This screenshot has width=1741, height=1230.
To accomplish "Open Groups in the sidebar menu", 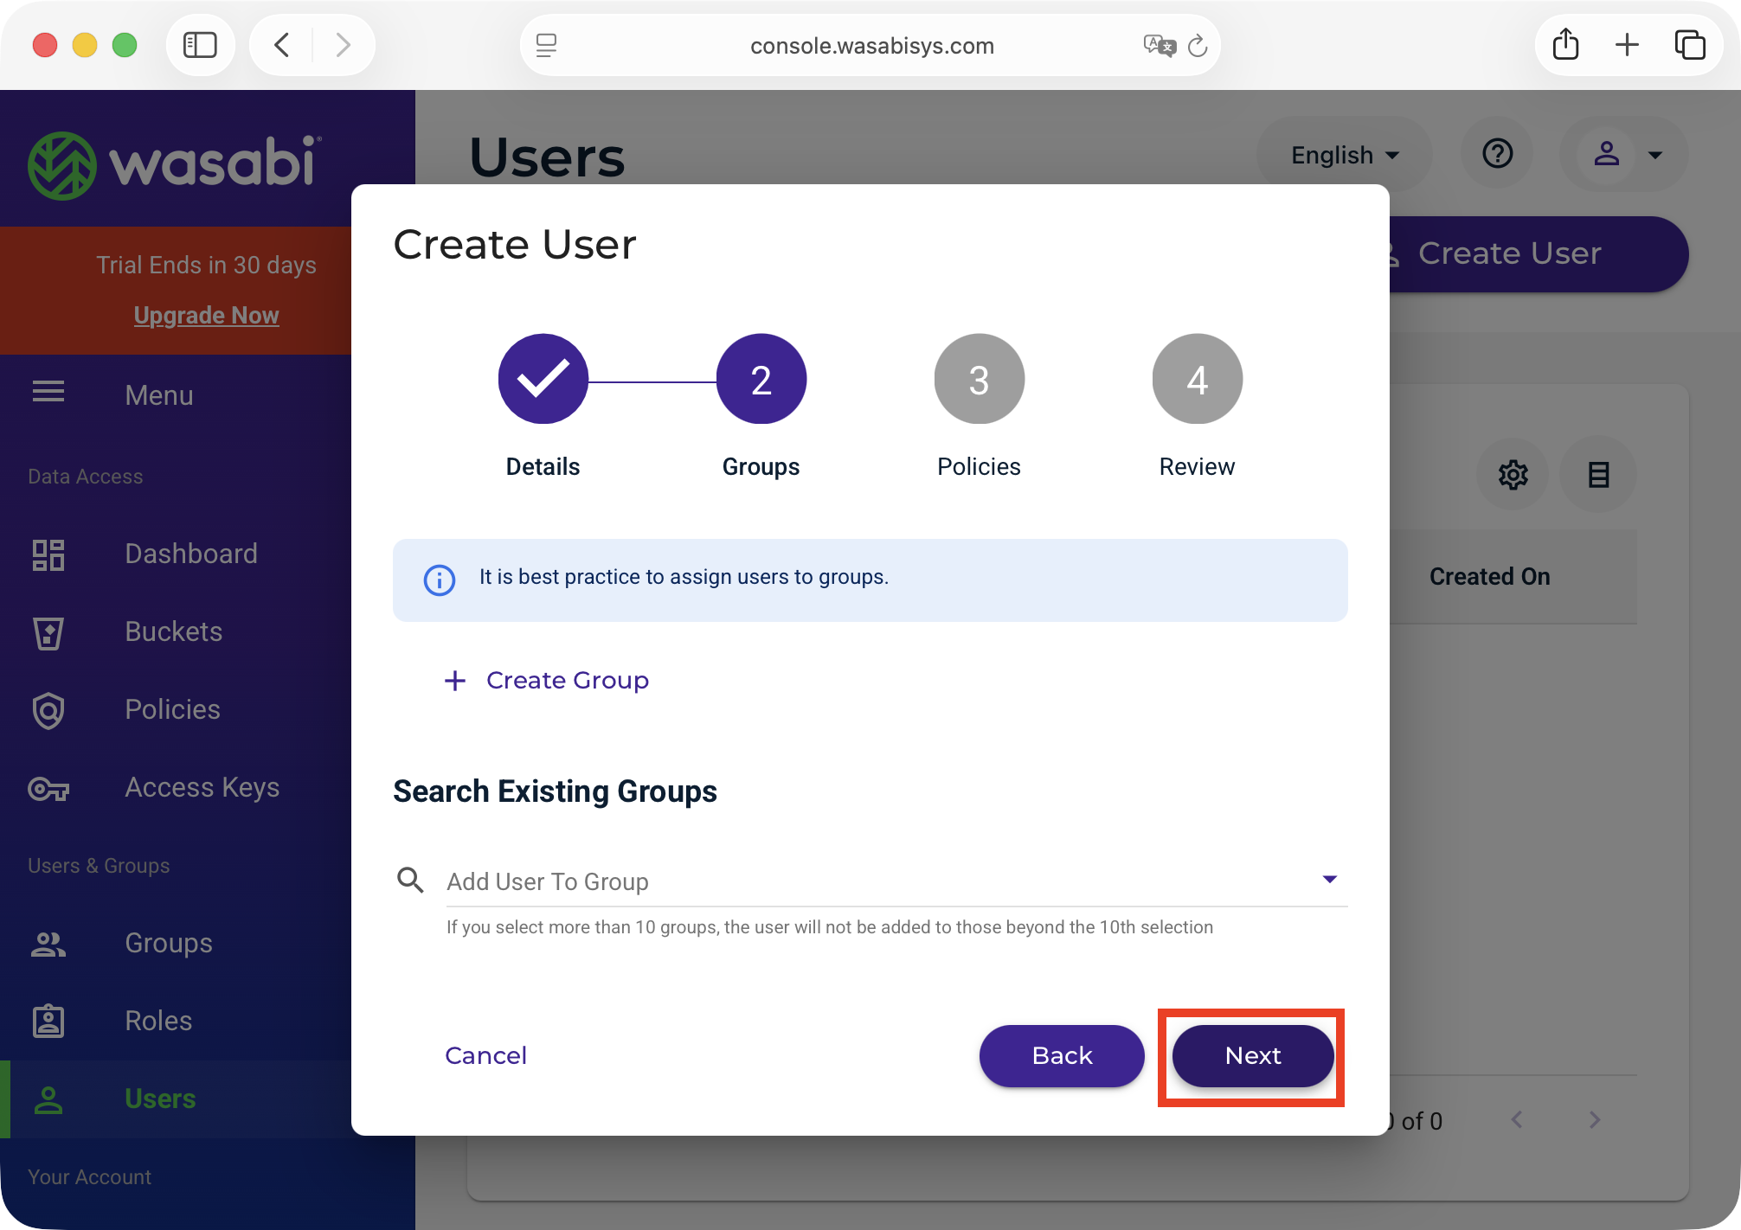I will click(168, 943).
